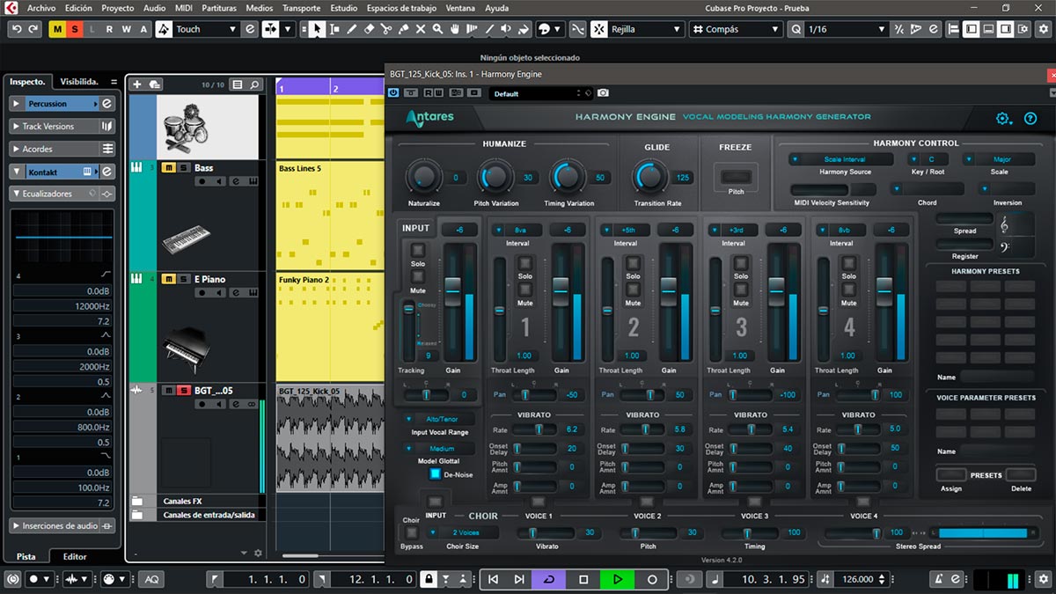Open Harmony Engine help question mark
This screenshot has width=1056, height=594.
coord(1030,118)
